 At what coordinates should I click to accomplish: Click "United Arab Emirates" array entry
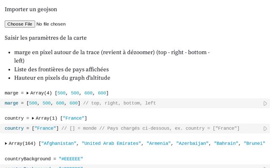click(111, 143)
